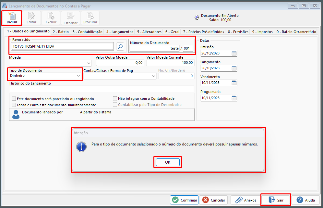Click the Lançamento date field
The image size is (323, 208).
[x=216, y=68]
